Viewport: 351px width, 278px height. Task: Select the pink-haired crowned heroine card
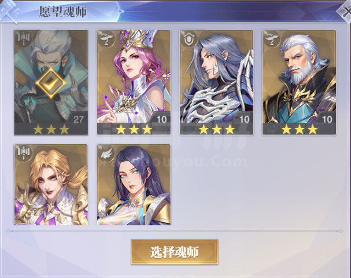tap(134, 82)
